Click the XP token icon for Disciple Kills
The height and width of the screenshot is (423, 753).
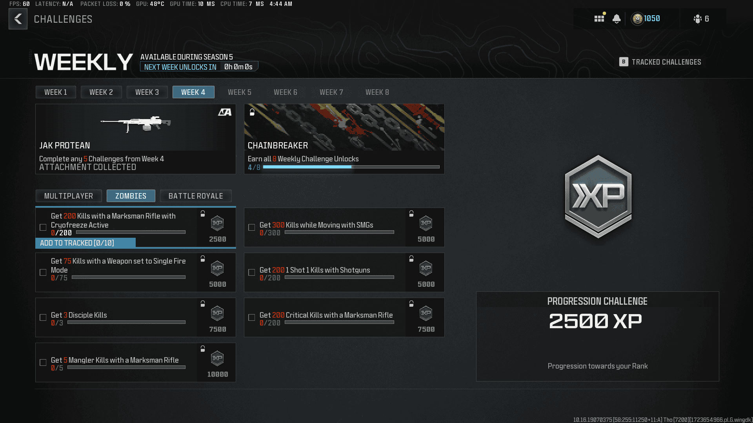pos(217,313)
